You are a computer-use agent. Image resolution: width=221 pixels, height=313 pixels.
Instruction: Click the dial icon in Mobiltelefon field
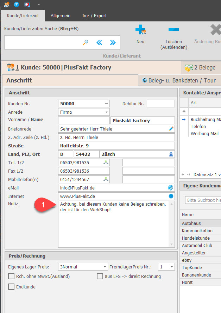coord(106,179)
